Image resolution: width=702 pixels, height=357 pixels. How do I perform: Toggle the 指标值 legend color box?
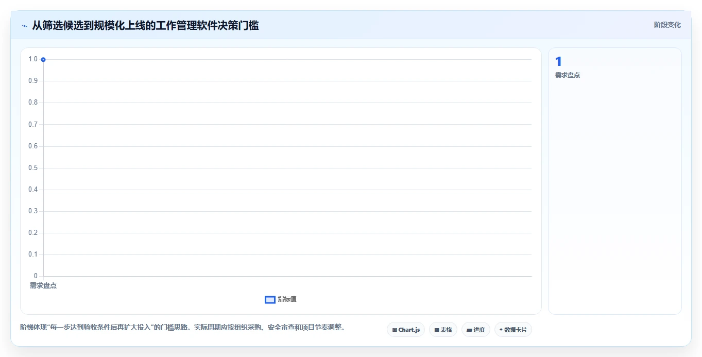(270, 300)
